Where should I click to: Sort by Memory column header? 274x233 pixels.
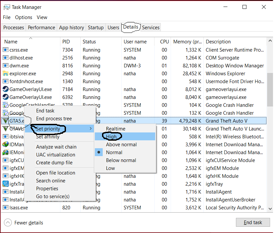tap(187, 42)
